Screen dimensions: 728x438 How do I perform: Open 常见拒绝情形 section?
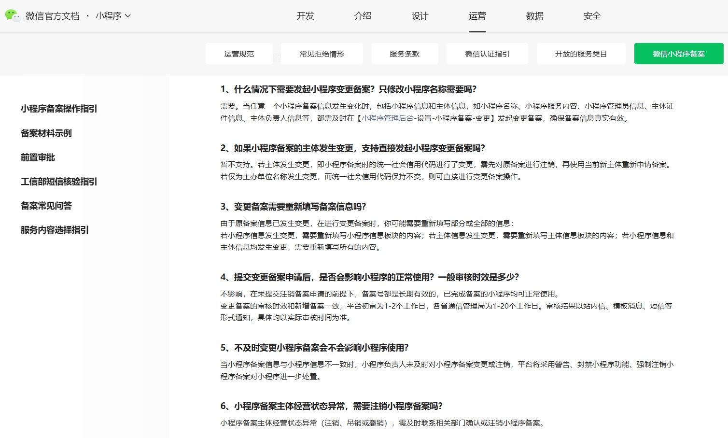[x=322, y=54]
